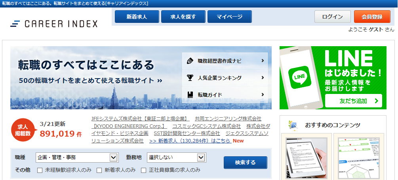This screenshot has height=180, width=398.
Task: Enable the 未経験歓迎求人のみ checkbox
Action: tap(40, 170)
